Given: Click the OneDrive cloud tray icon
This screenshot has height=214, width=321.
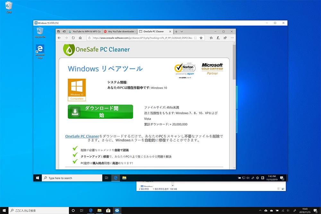Looking at the screenshot, I should pyautogui.click(x=272, y=210).
